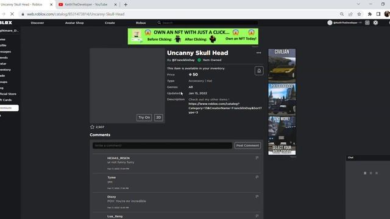Screen dimensions: 390x219
Task: Toggle the browser side panel icon
Action: tap(378, 14)
